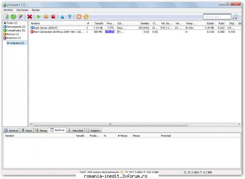Click the download speed D: readout in the status bar

(142, 172)
